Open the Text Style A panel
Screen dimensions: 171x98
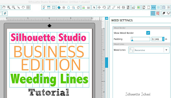pos(94,7)
